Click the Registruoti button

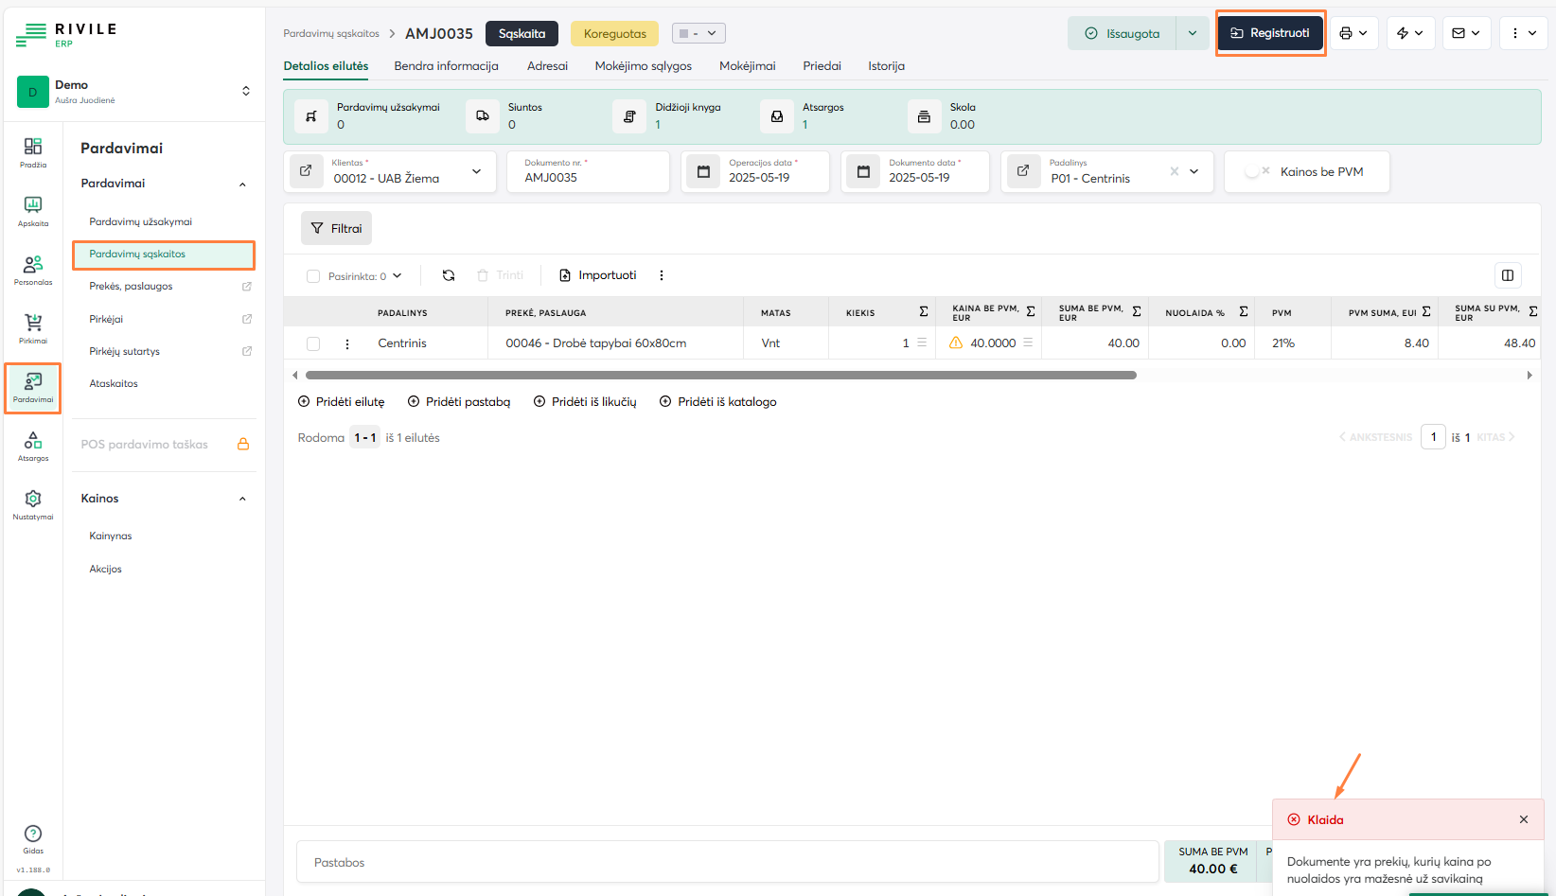pos(1269,33)
